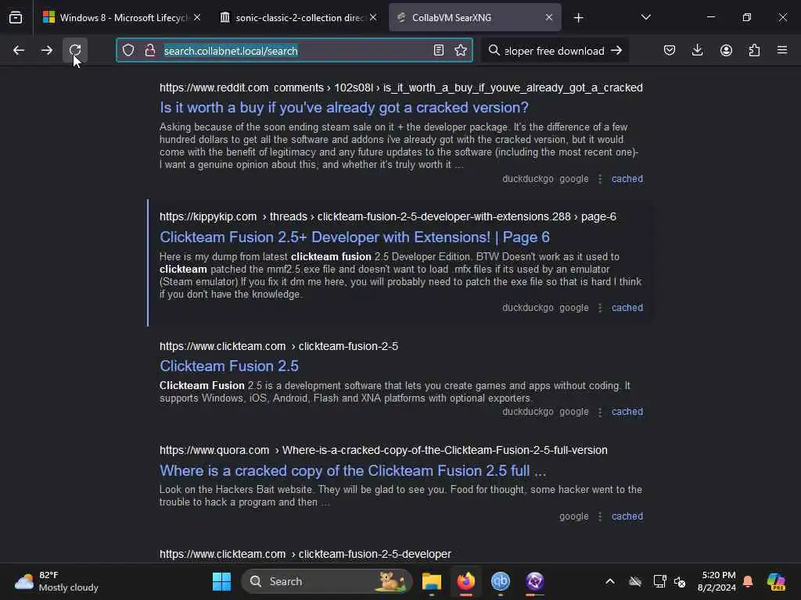Screen dimensions: 801x600
Task: Click the https://www.reddit.com URL text
Action: (x=214, y=87)
